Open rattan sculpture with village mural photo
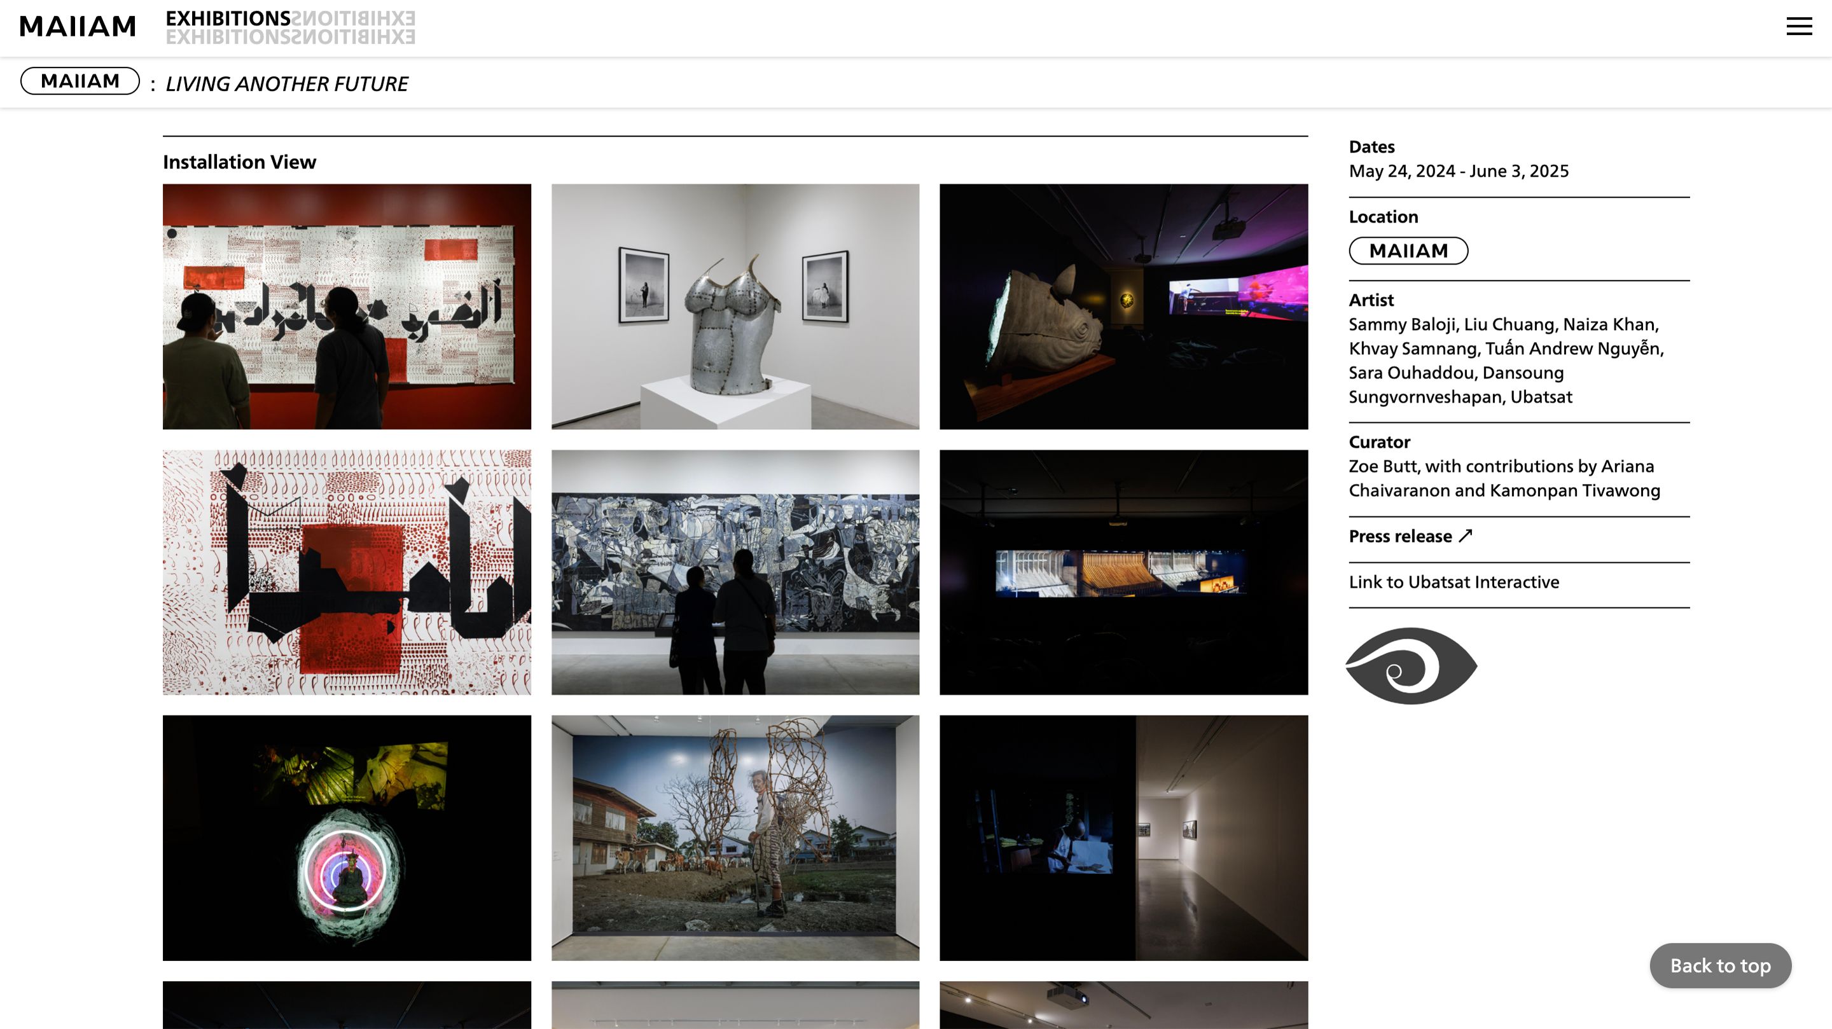The image size is (1832, 1029). (735, 838)
